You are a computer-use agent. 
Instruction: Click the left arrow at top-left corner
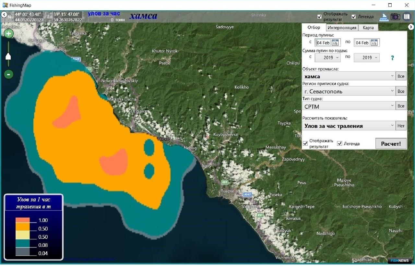(x=4, y=15)
